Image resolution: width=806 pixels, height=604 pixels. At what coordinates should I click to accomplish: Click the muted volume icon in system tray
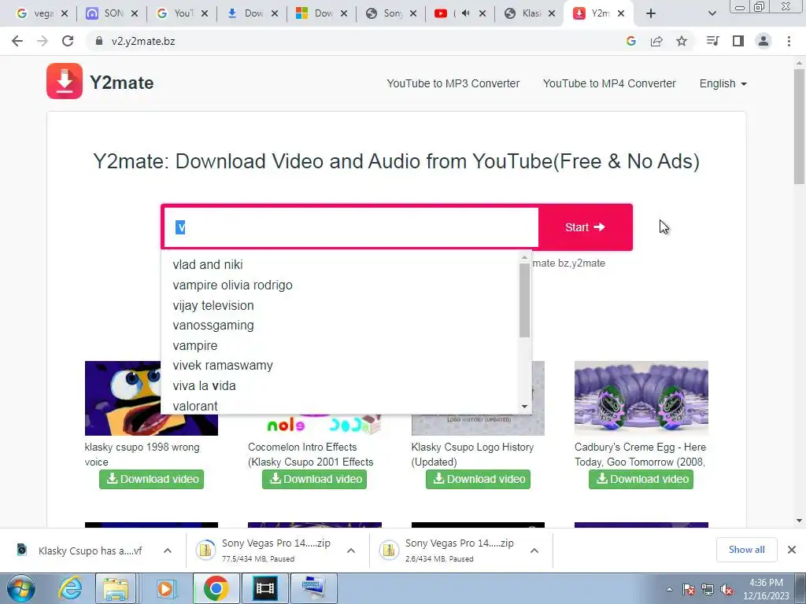[x=727, y=590]
